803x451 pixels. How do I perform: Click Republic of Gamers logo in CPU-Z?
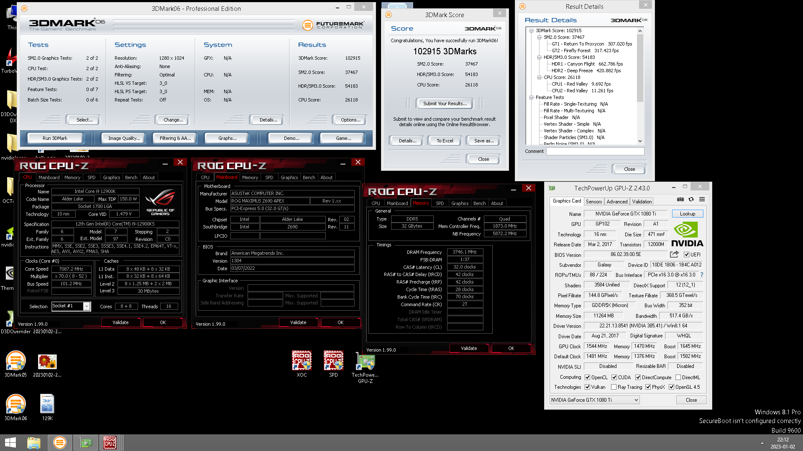160,202
